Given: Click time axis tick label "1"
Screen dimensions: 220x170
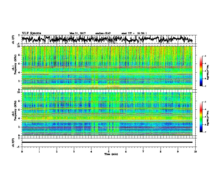Looking at the screenshot, I should click(x=39, y=152).
